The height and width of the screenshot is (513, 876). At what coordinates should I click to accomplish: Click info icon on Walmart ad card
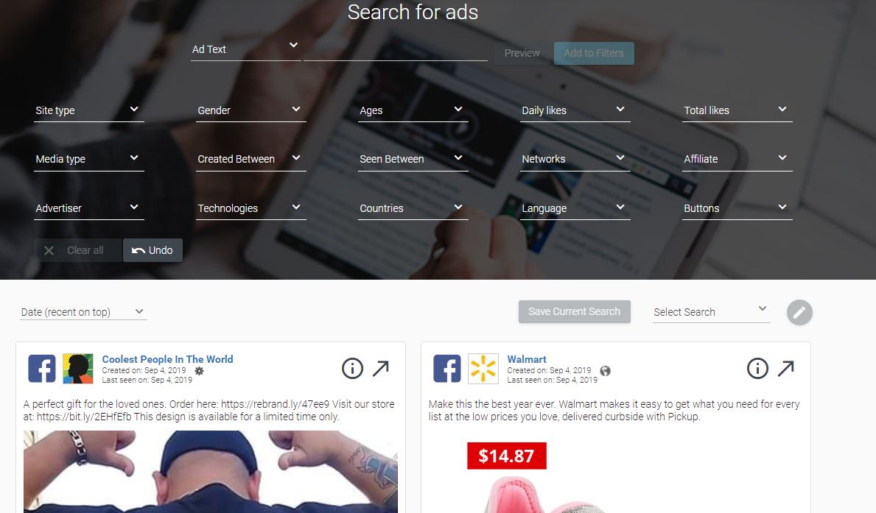tap(757, 369)
